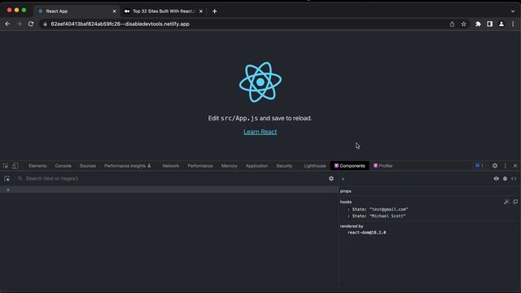This screenshot has height=293, width=521.
Task: Click the browser forward arrow
Action: [x=19, y=24]
